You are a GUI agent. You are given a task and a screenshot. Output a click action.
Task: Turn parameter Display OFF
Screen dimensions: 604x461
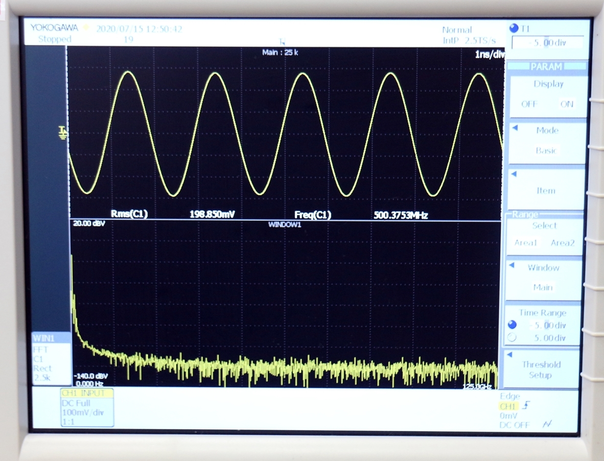529,104
